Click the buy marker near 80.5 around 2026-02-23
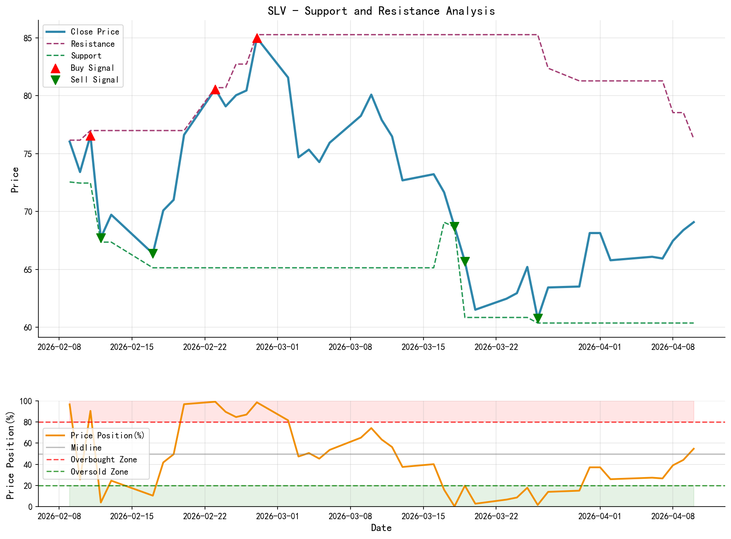731x539 pixels. coord(215,89)
